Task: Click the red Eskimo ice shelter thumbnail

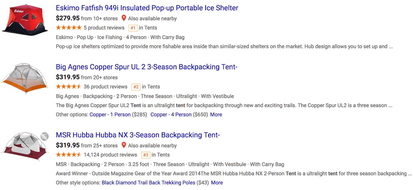Action: 25,20
